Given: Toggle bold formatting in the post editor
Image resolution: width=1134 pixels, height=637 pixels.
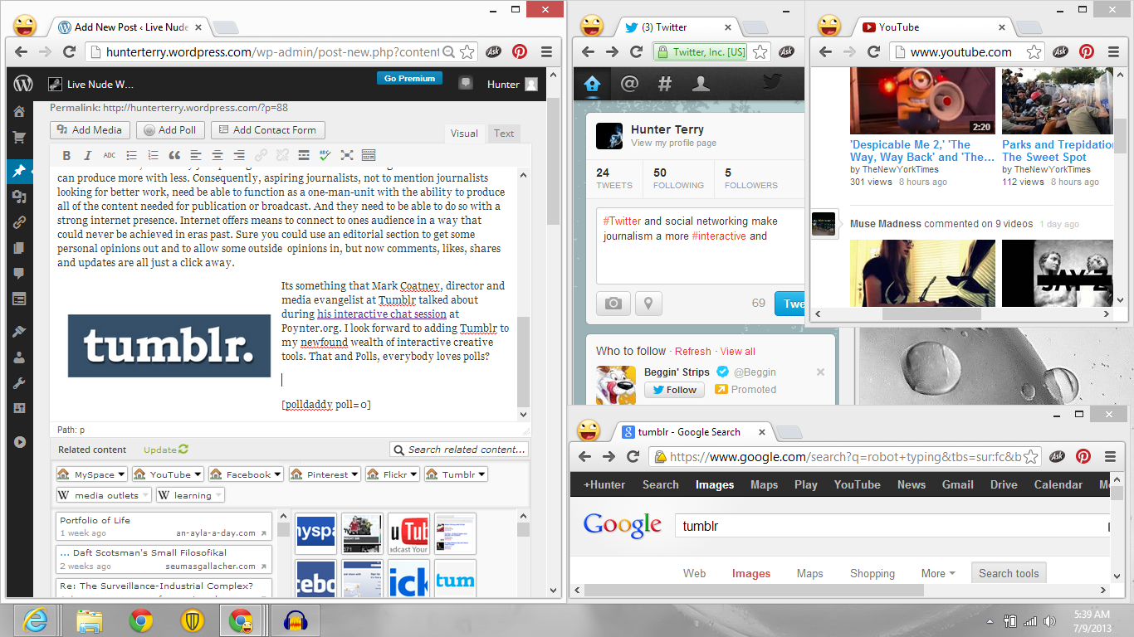Looking at the screenshot, I should coord(66,155).
